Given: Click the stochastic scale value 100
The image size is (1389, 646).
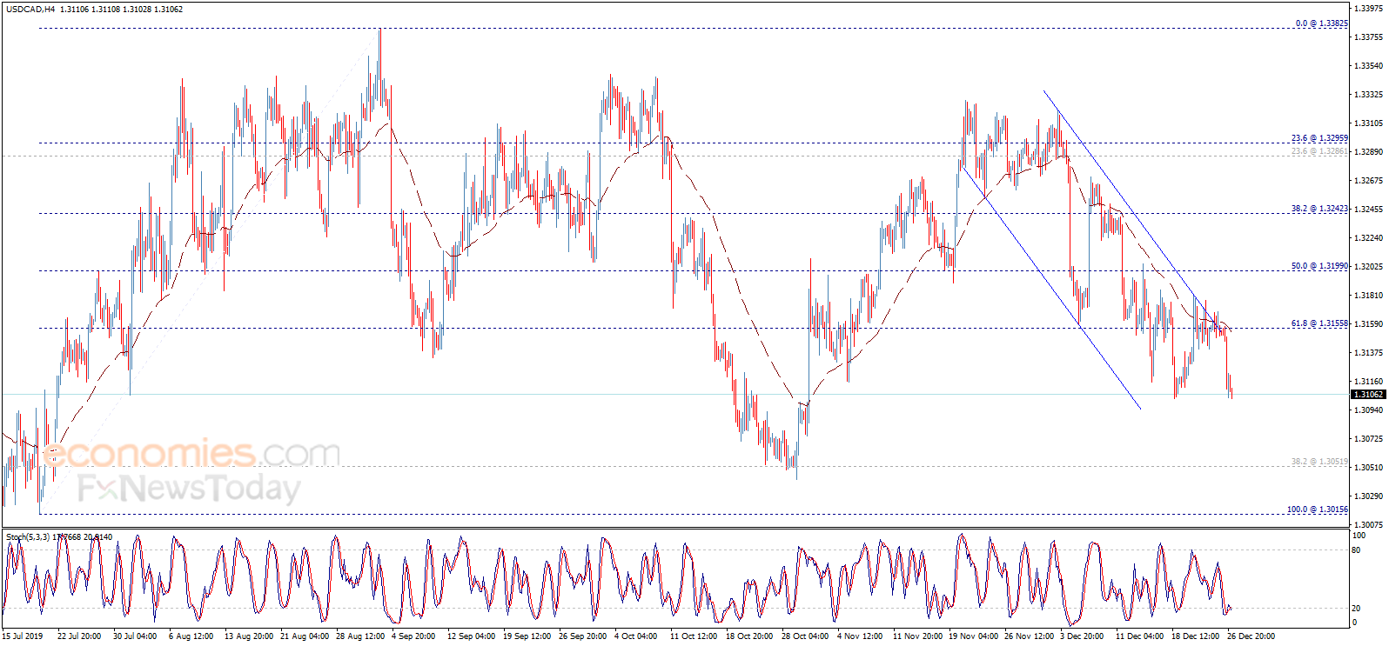Looking at the screenshot, I should [1358, 536].
